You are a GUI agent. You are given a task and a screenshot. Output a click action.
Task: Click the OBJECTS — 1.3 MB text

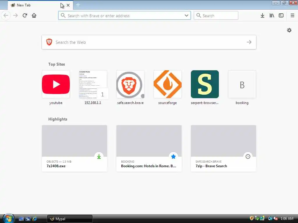[x=59, y=161]
